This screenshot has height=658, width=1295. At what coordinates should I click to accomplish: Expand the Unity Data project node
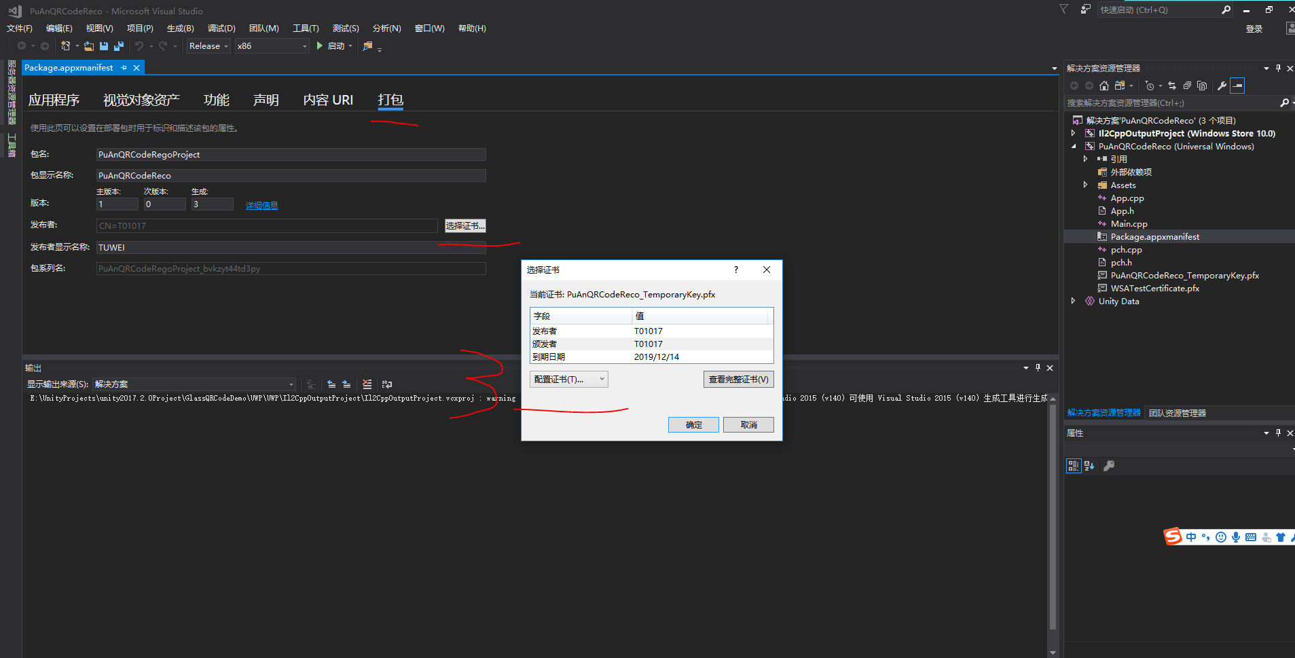[1074, 301]
